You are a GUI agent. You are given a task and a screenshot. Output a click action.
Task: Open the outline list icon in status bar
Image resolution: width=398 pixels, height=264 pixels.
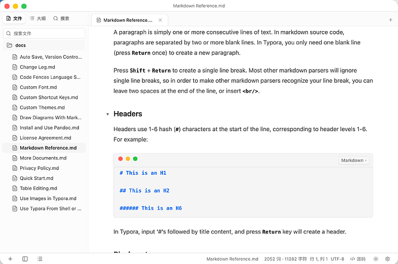40,259
